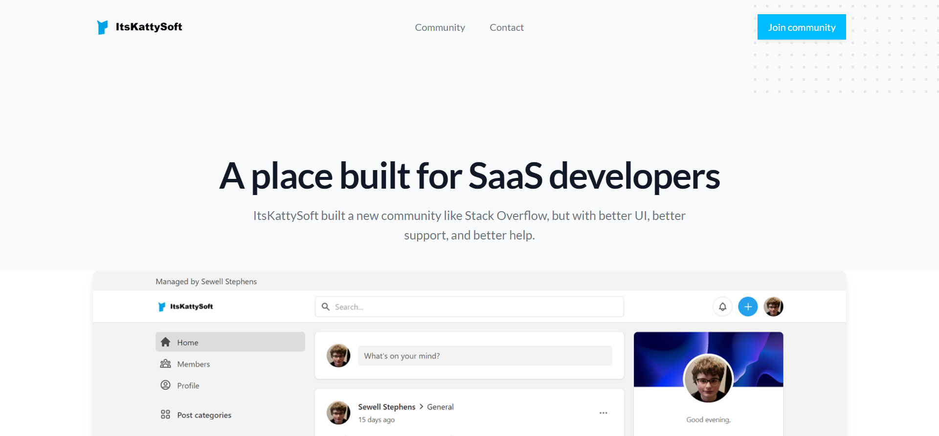The height and width of the screenshot is (436, 939).
Task: Click the blue plus create button
Action: [748, 306]
